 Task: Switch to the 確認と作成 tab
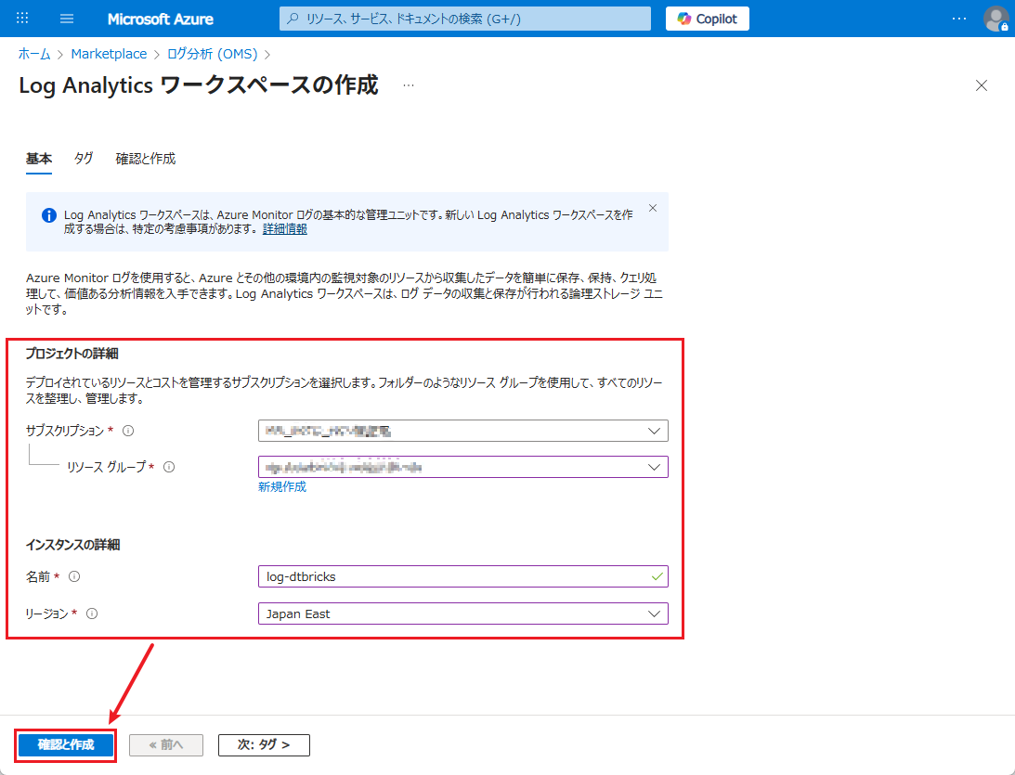(145, 159)
